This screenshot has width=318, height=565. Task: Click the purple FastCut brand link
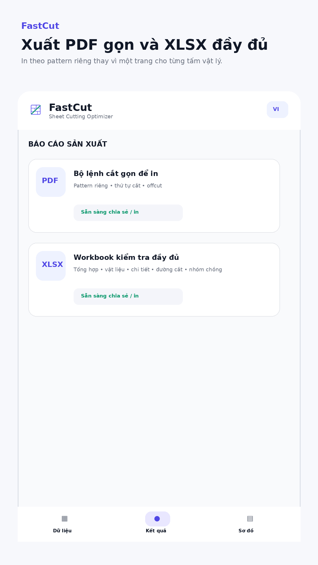pyautogui.click(x=40, y=26)
